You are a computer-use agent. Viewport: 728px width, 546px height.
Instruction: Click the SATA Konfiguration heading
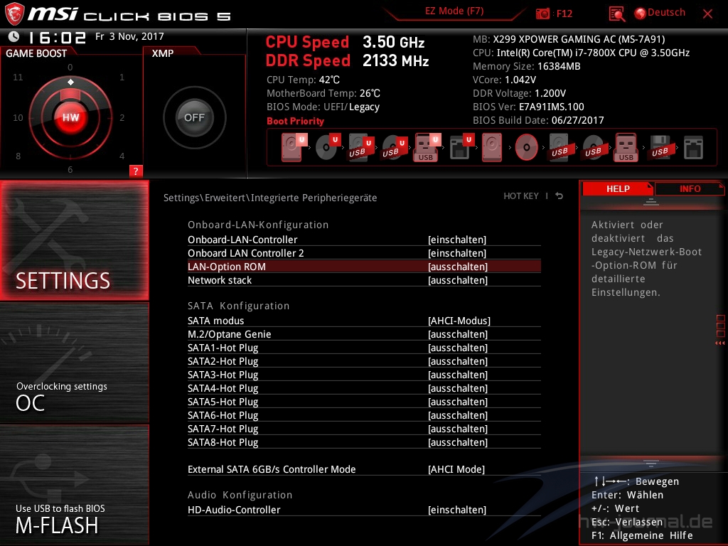pos(239,306)
